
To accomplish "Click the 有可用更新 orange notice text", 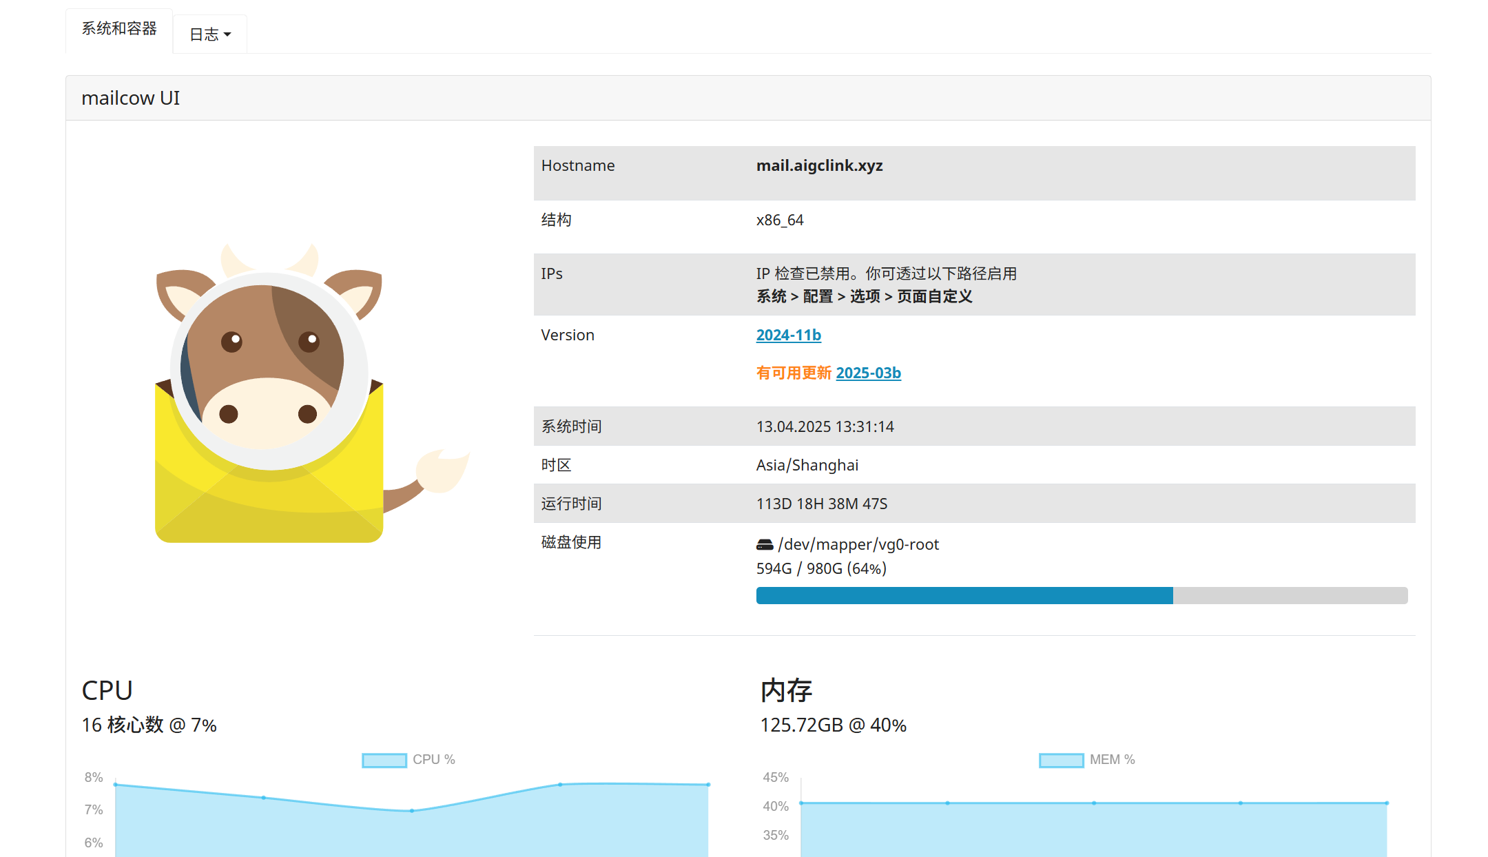I will (794, 373).
